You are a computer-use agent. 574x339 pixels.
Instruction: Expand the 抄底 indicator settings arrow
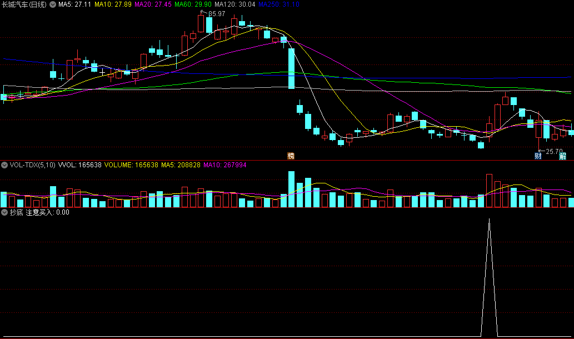[x=4, y=212]
